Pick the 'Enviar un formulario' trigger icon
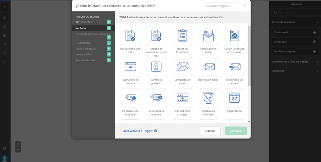 [182, 36]
